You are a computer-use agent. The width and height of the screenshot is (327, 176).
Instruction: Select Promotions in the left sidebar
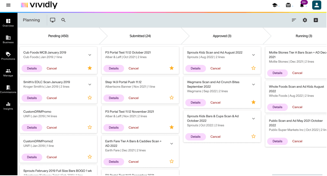[8, 56]
